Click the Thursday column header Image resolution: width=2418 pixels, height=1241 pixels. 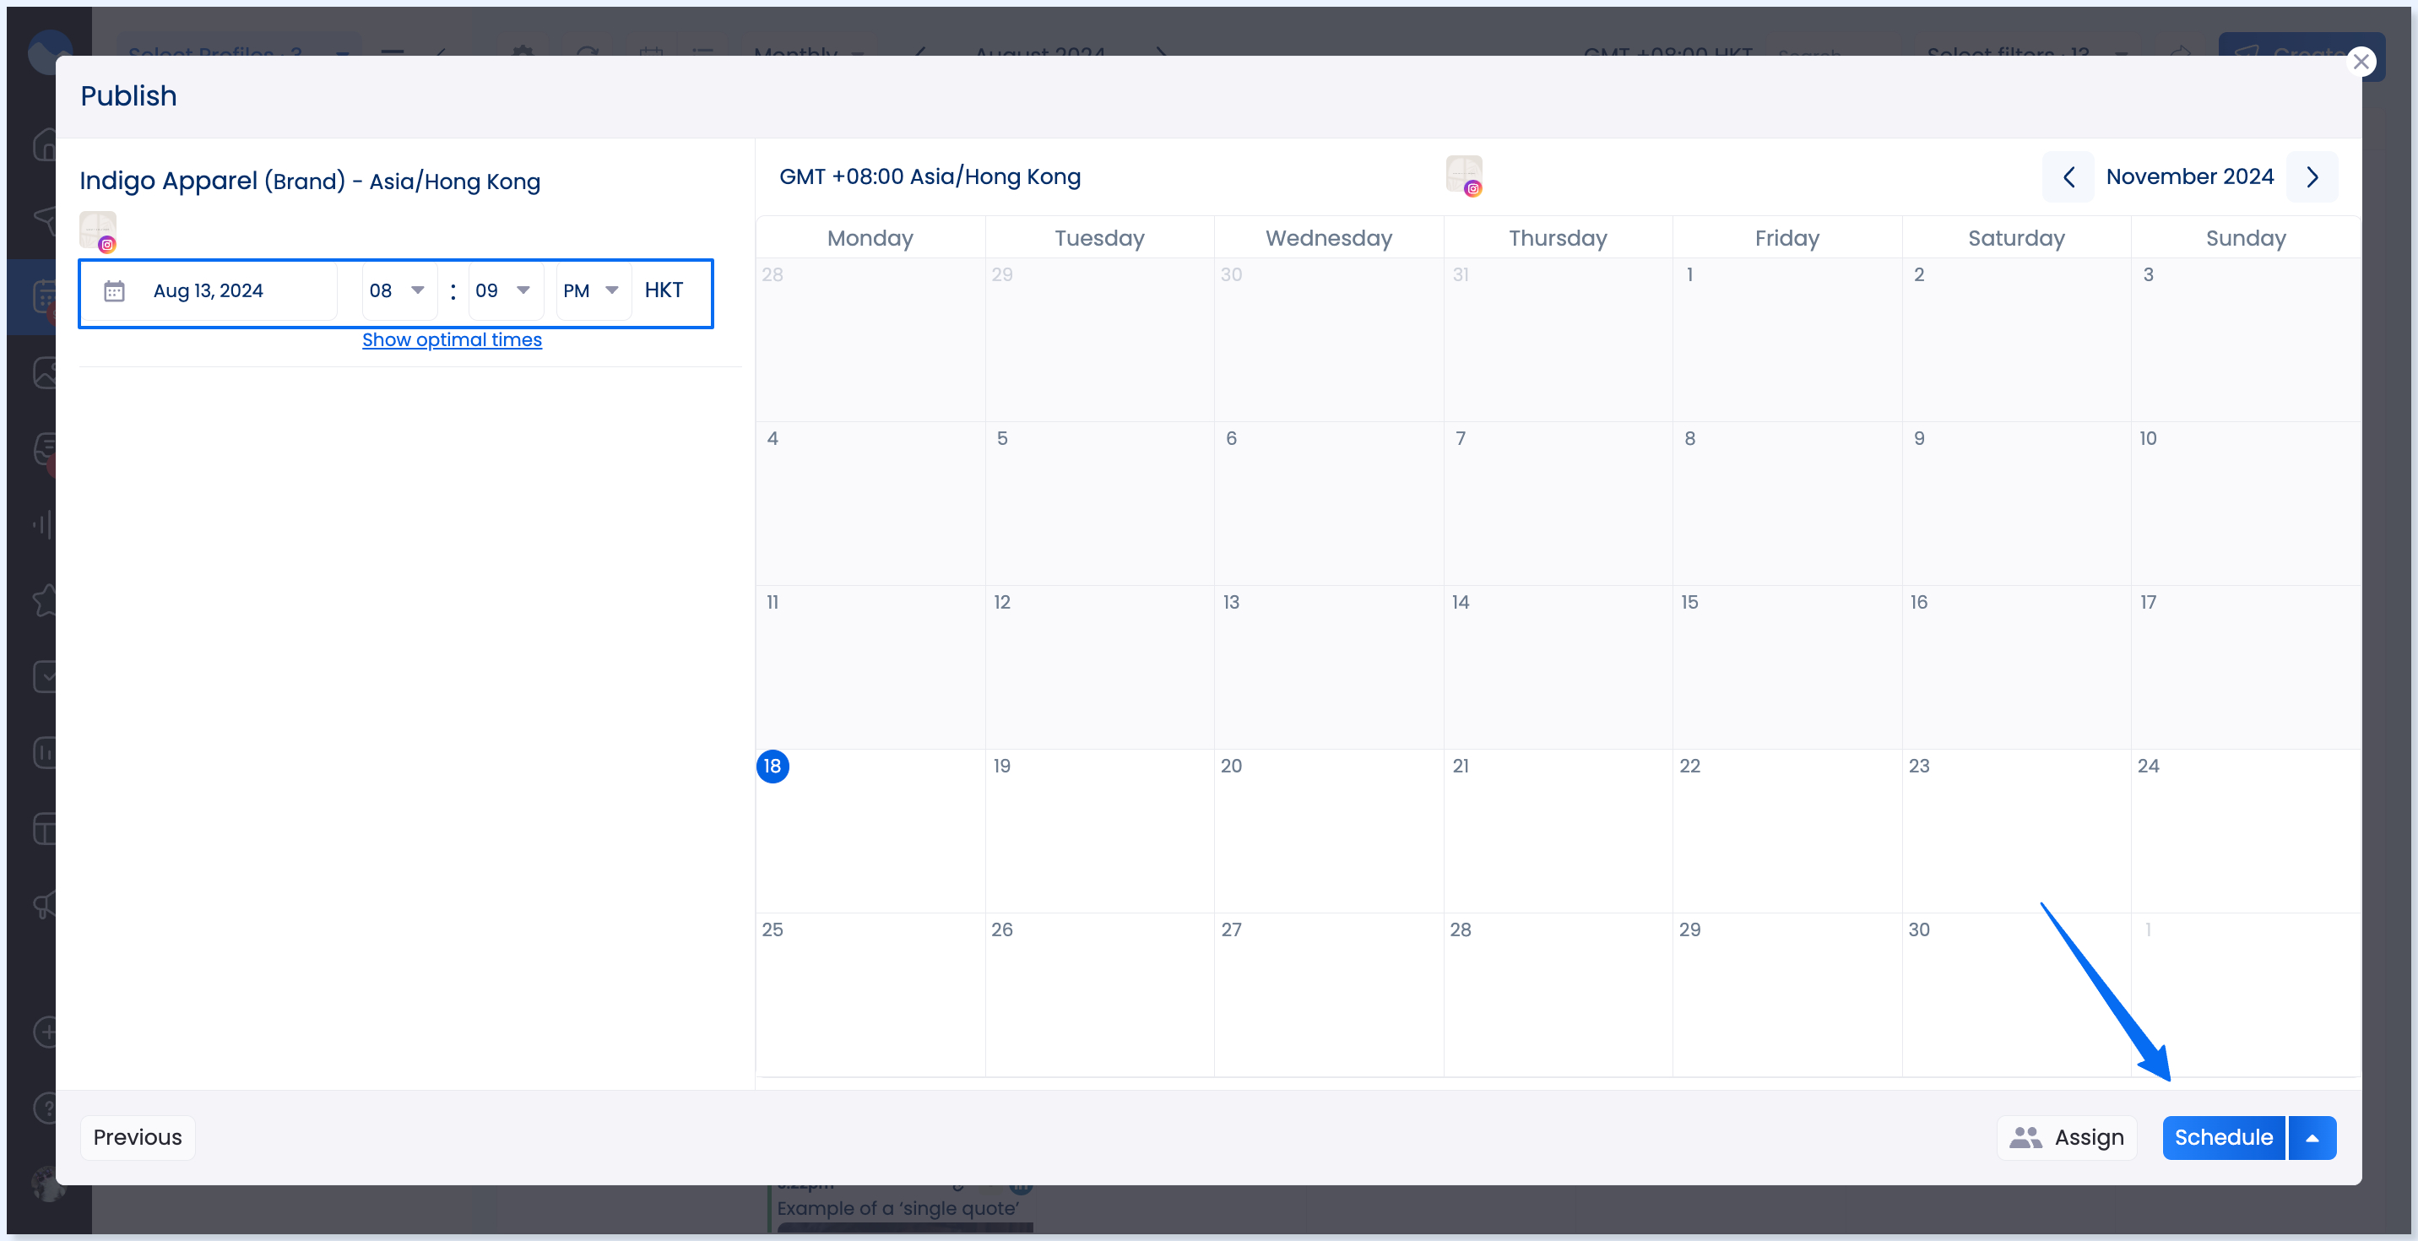coord(1557,237)
